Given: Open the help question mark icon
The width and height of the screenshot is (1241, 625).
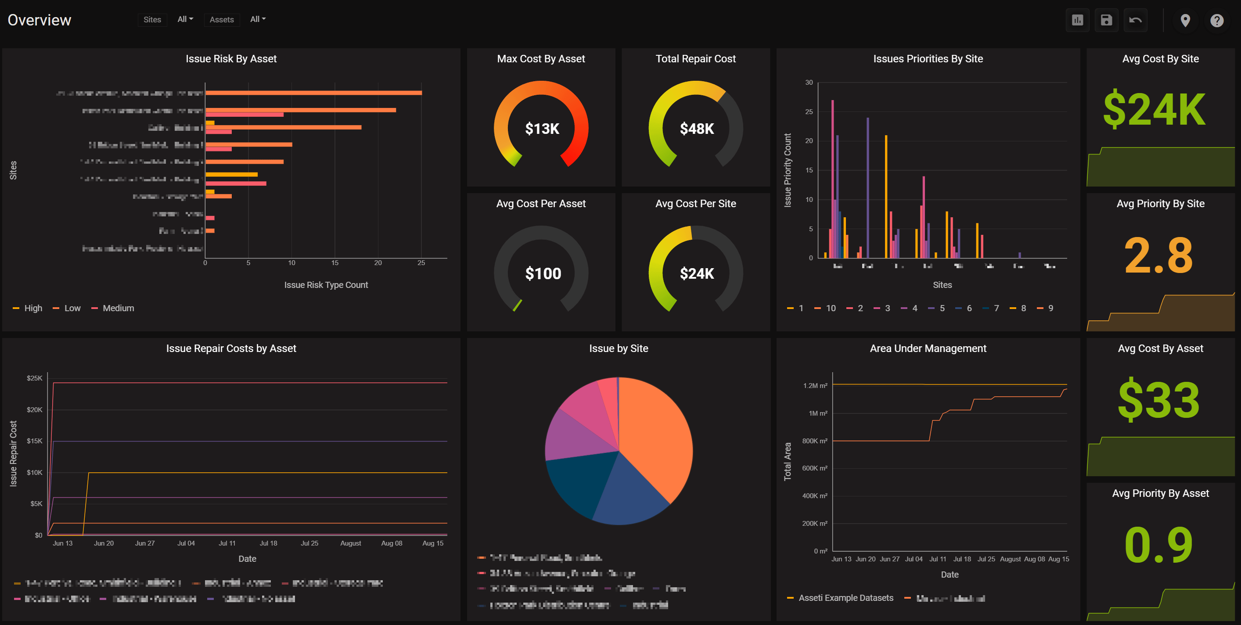Looking at the screenshot, I should pyautogui.click(x=1216, y=20).
